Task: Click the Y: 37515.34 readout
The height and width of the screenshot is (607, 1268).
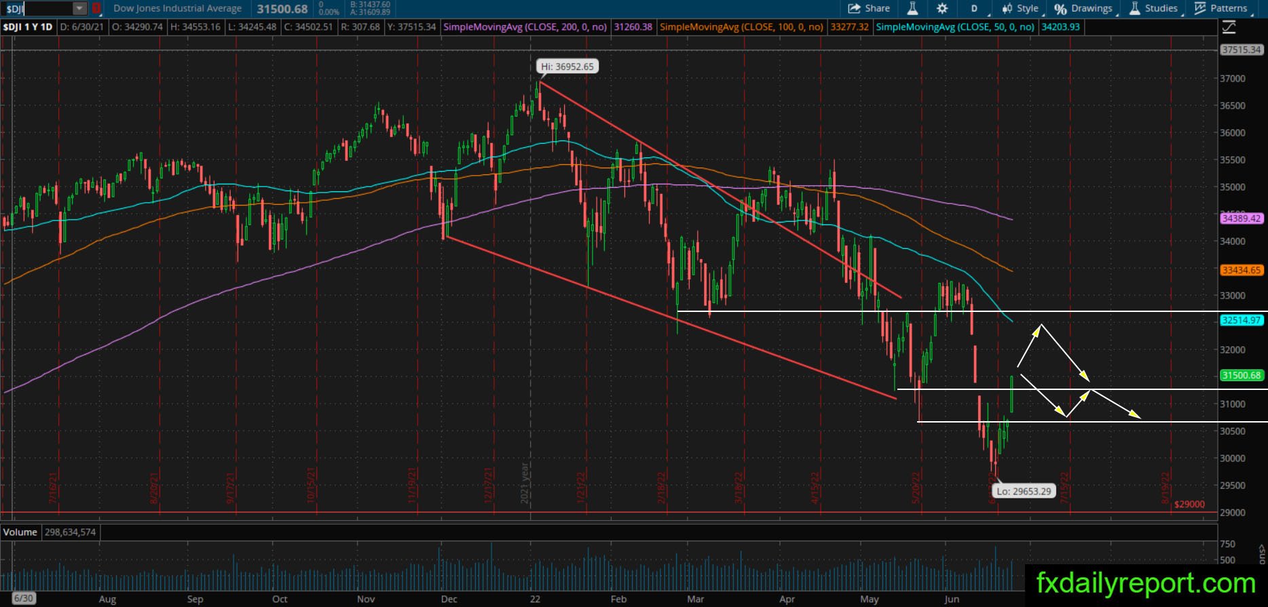Action: 411,27
